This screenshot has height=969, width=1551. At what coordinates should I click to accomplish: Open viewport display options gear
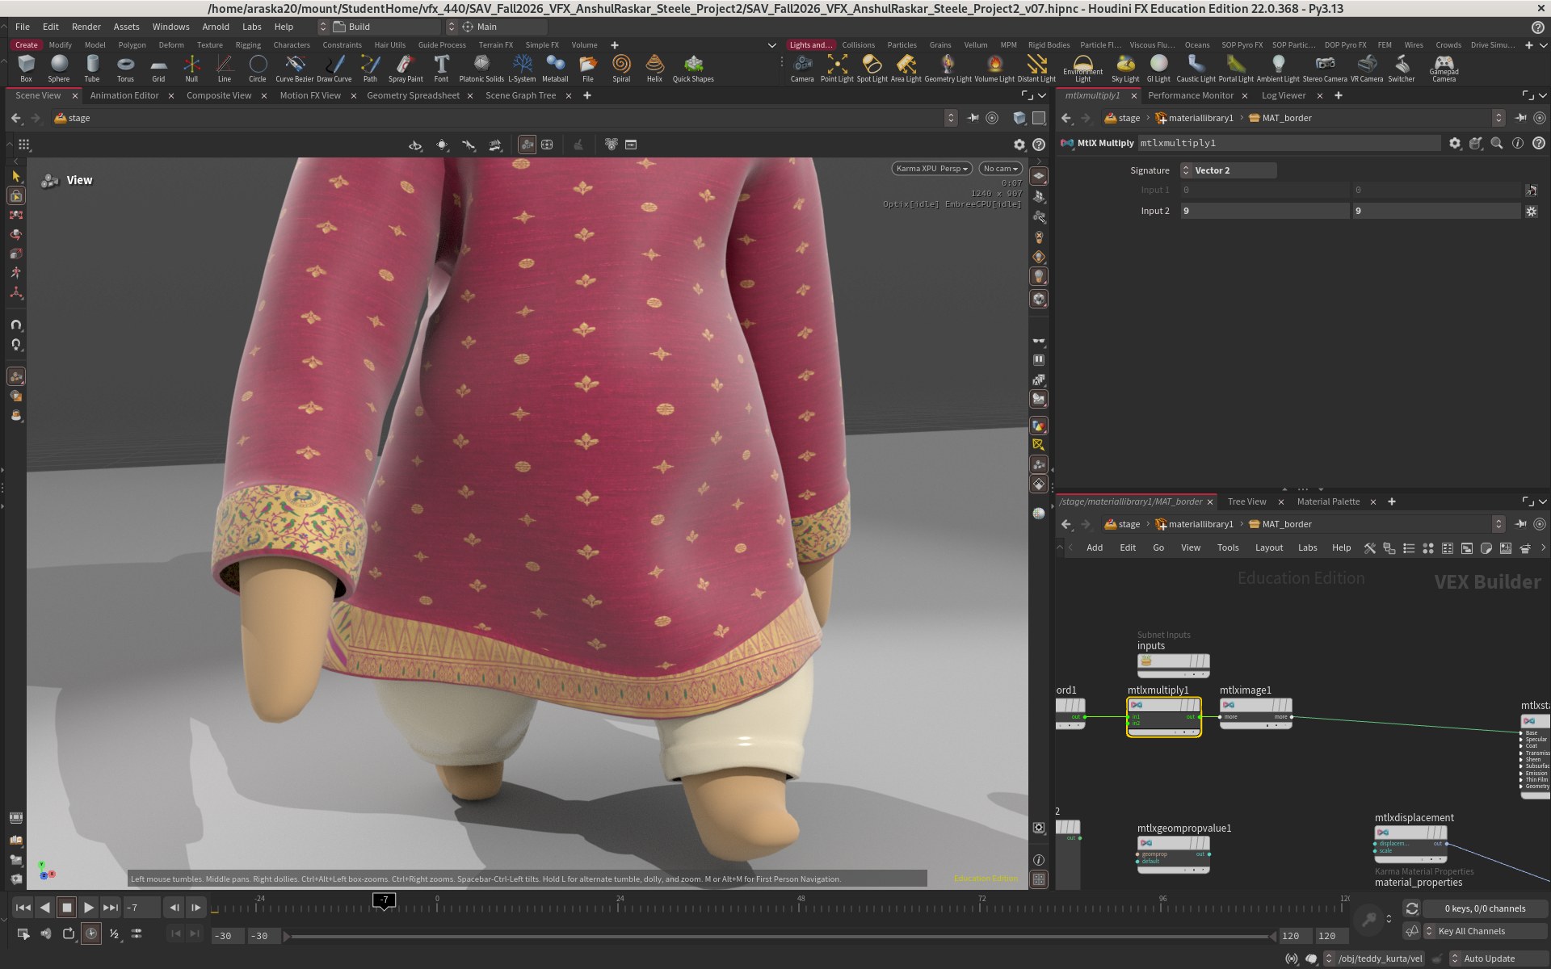(x=1019, y=145)
